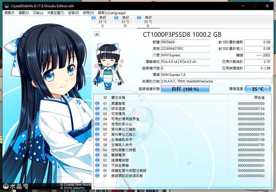The width and height of the screenshot is (276, 192).
Task: Click the indicator icon for 不安全關機
Action: (97, 165)
